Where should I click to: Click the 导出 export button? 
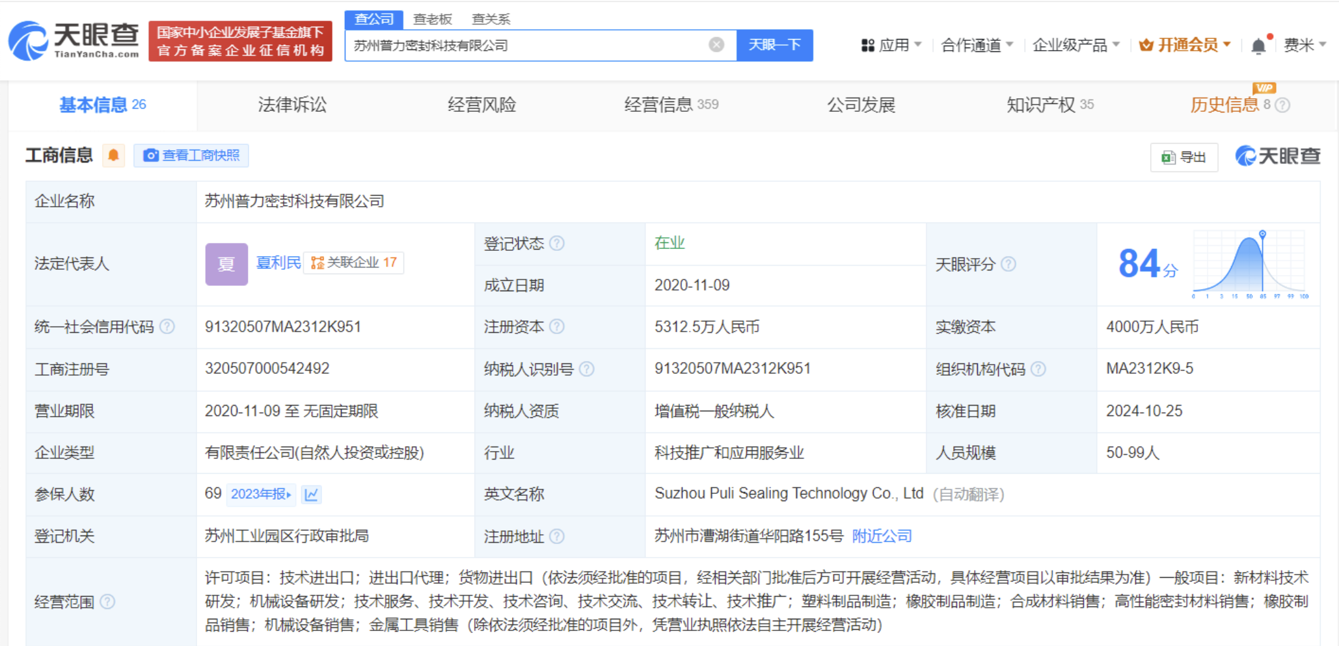(1184, 157)
